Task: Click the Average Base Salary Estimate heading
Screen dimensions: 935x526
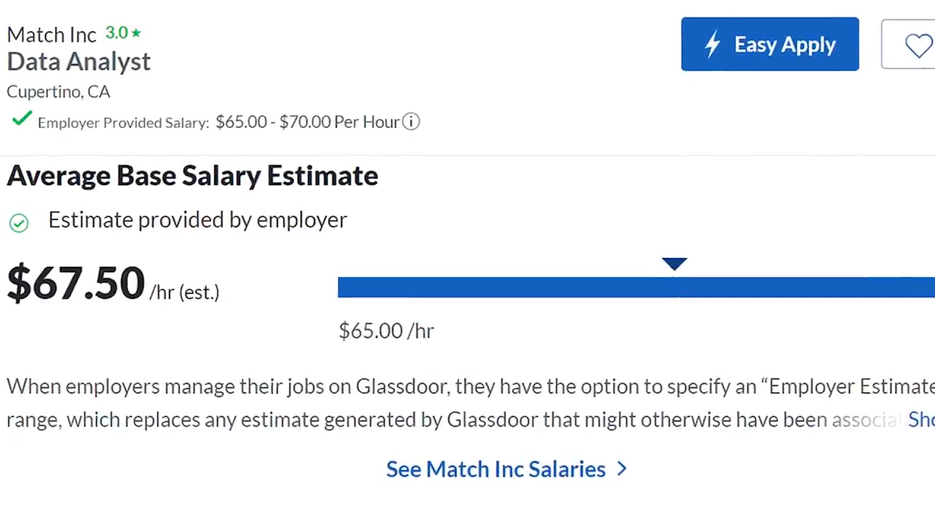Action: click(192, 176)
